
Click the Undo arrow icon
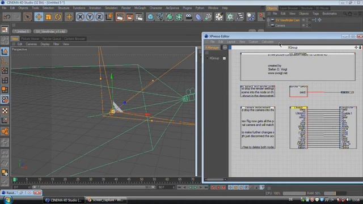click(7, 17)
